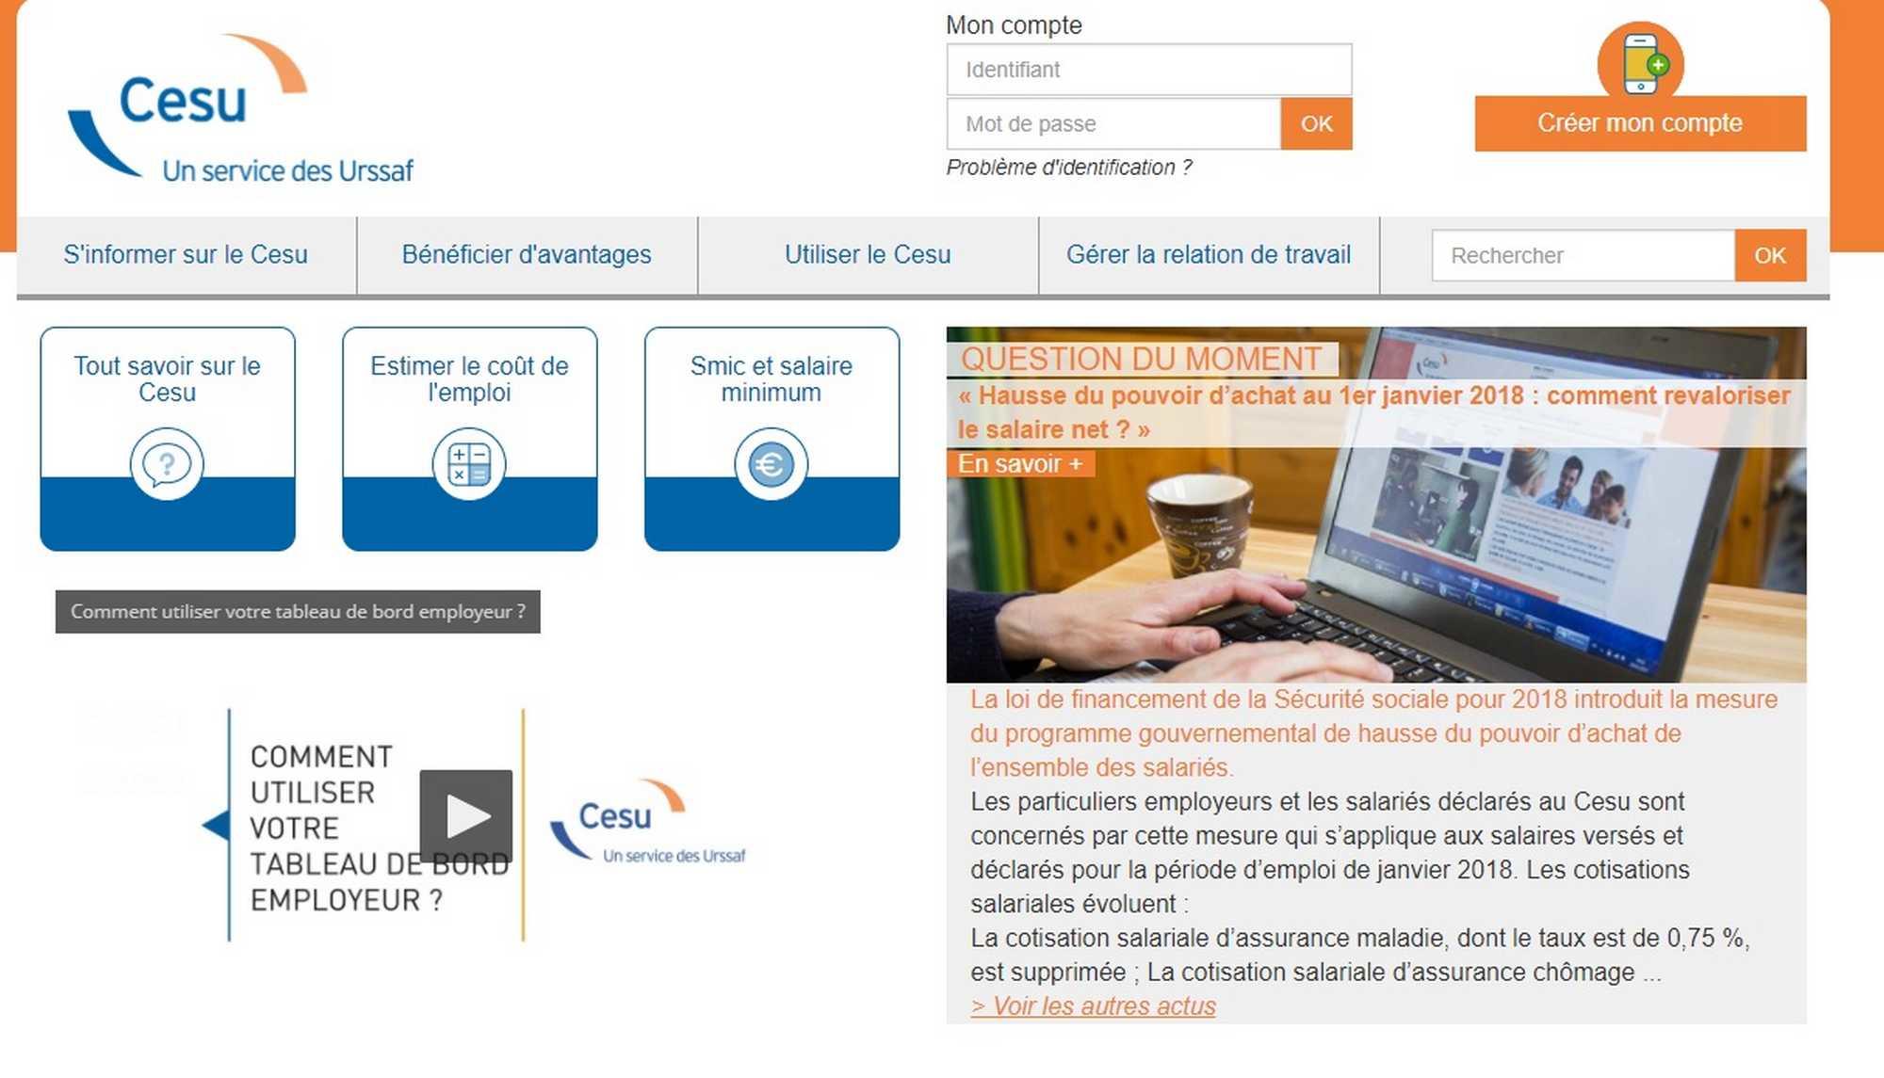Open the Problème d'identification link
Screen dimensions: 1884x1078
click(1069, 168)
